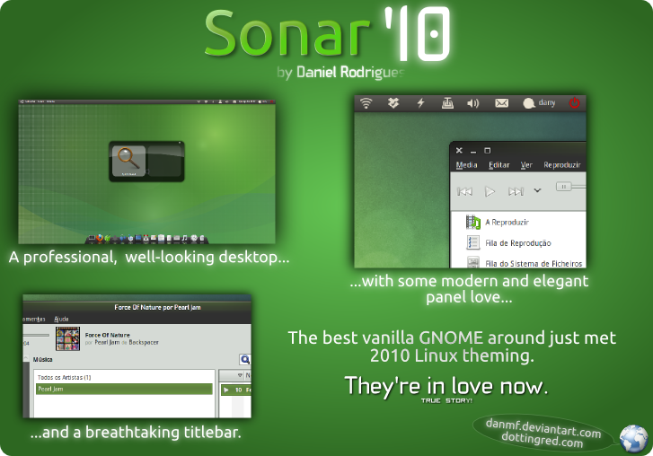This screenshot has height=456, width=653.
Task: Click the chat bubble status icon
Action: pyautogui.click(x=528, y=103)
